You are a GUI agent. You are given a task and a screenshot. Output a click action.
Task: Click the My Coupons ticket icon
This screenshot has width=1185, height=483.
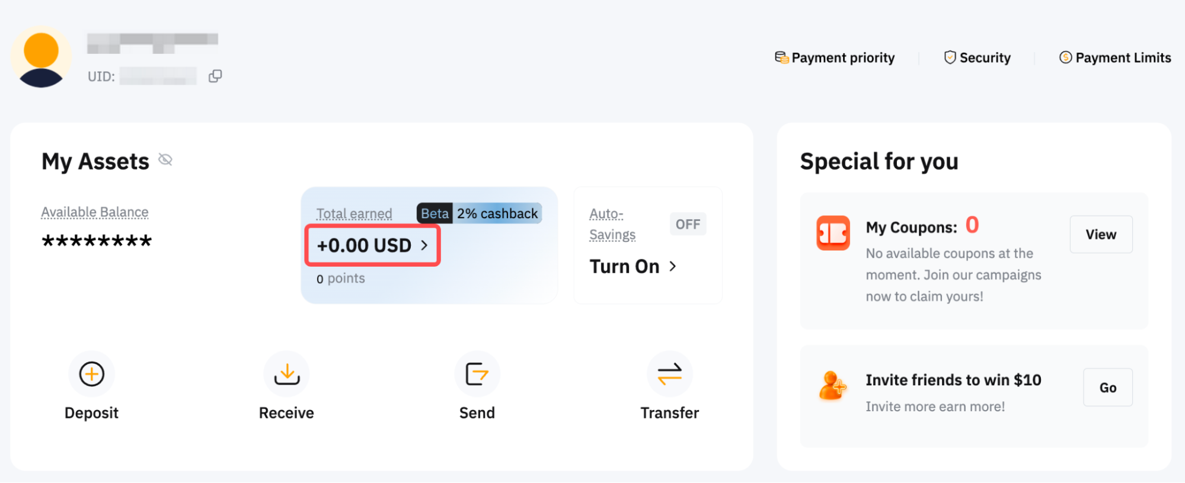click(833, 233)
